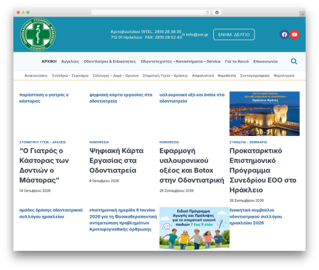Click the ΕΝΗΜ. ΔΕΛΤΙΟ button
Image resolution: width=319 pixels, height=270 pixels.
pos(234,34)
